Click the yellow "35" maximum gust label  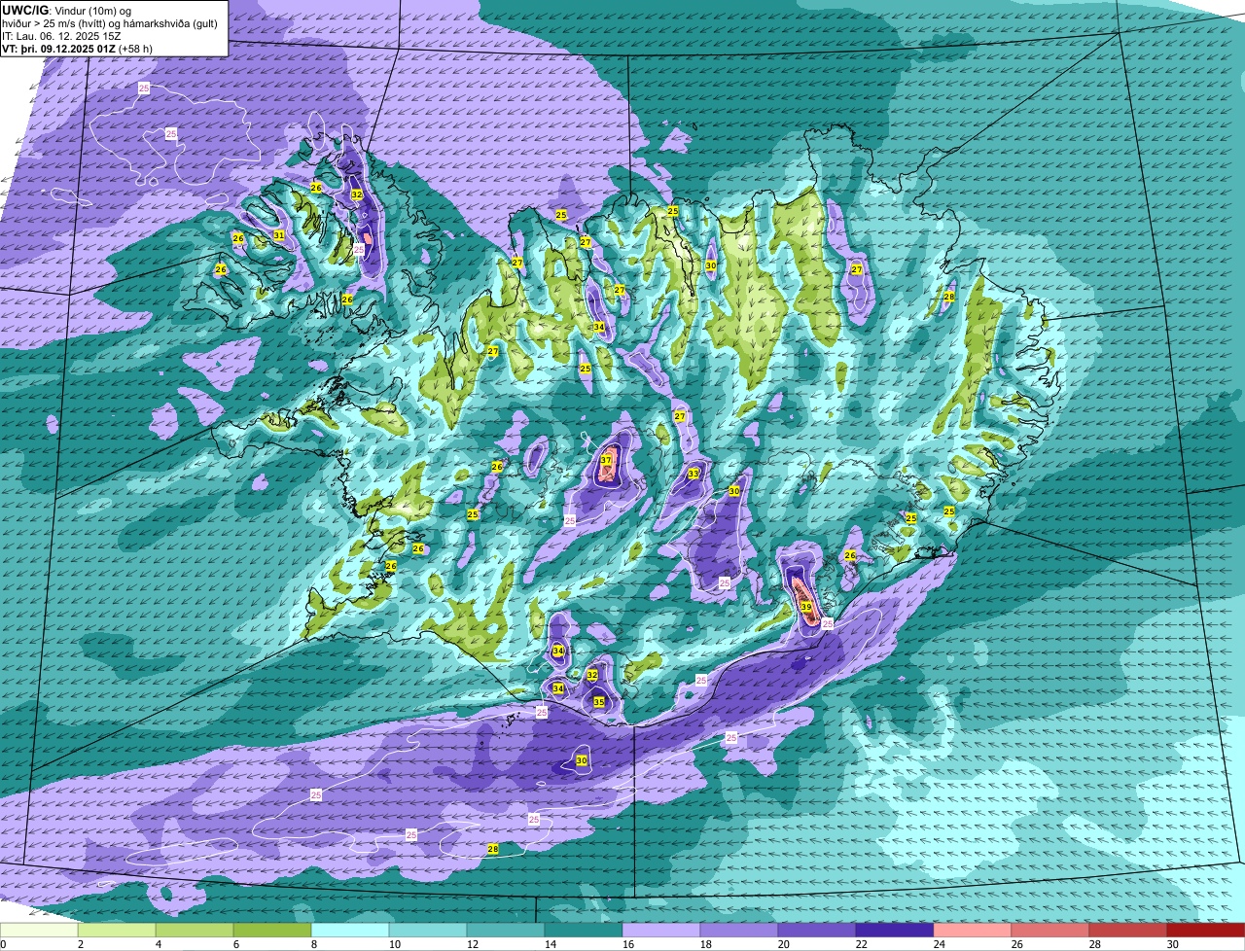tap(599, 702)
